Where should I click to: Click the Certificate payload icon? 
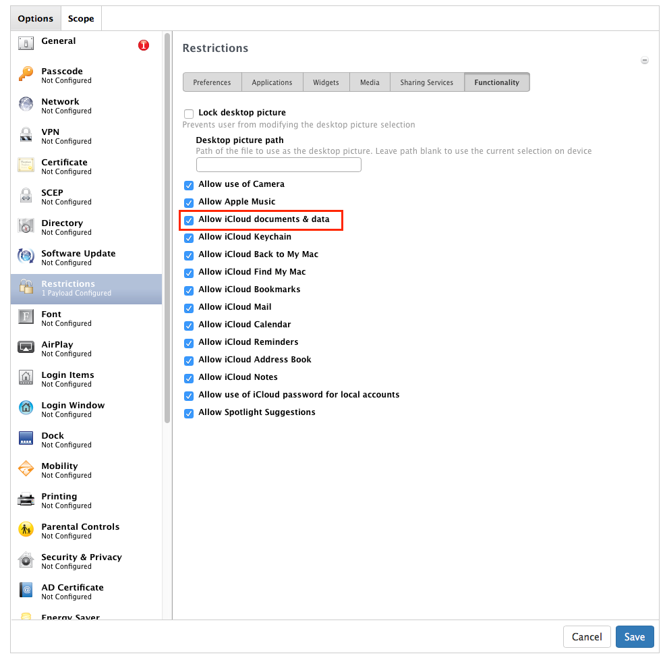(x=26, y=165)
